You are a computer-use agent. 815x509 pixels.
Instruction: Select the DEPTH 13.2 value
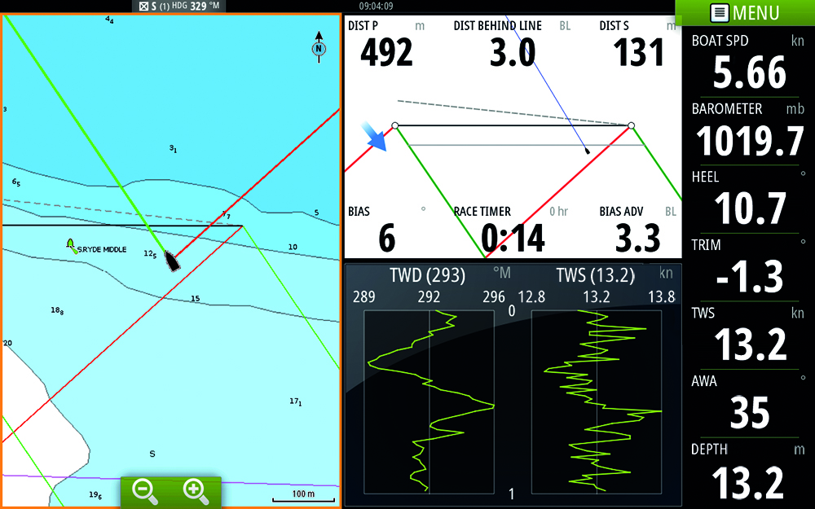click(x=747, y=483)
